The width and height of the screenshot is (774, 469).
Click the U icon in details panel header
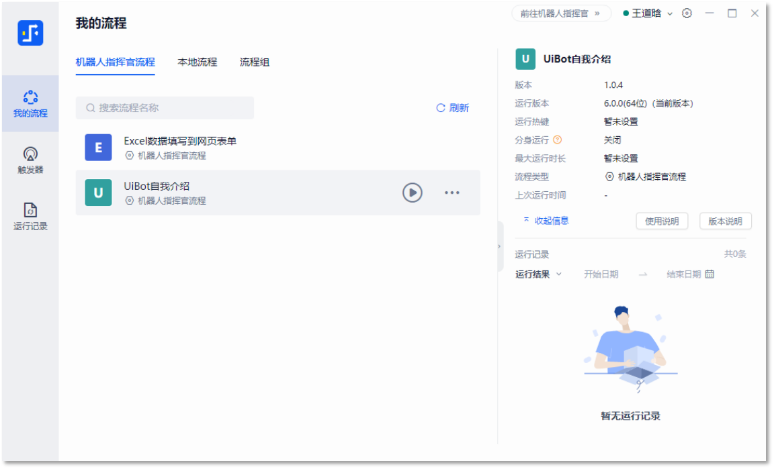pyautogui.click(x=525, y=59)
